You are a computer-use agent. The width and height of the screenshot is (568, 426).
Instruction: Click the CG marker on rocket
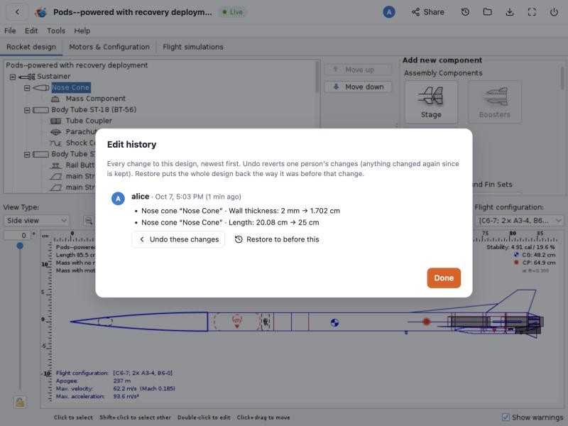(x=334, y=323)
